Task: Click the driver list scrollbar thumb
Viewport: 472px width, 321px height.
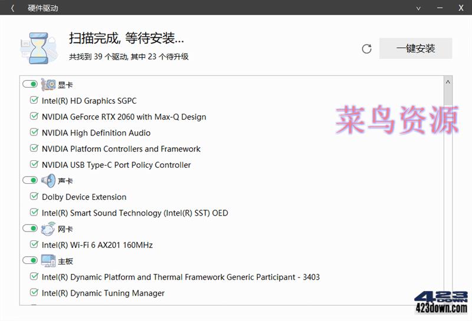Action: 448,97
